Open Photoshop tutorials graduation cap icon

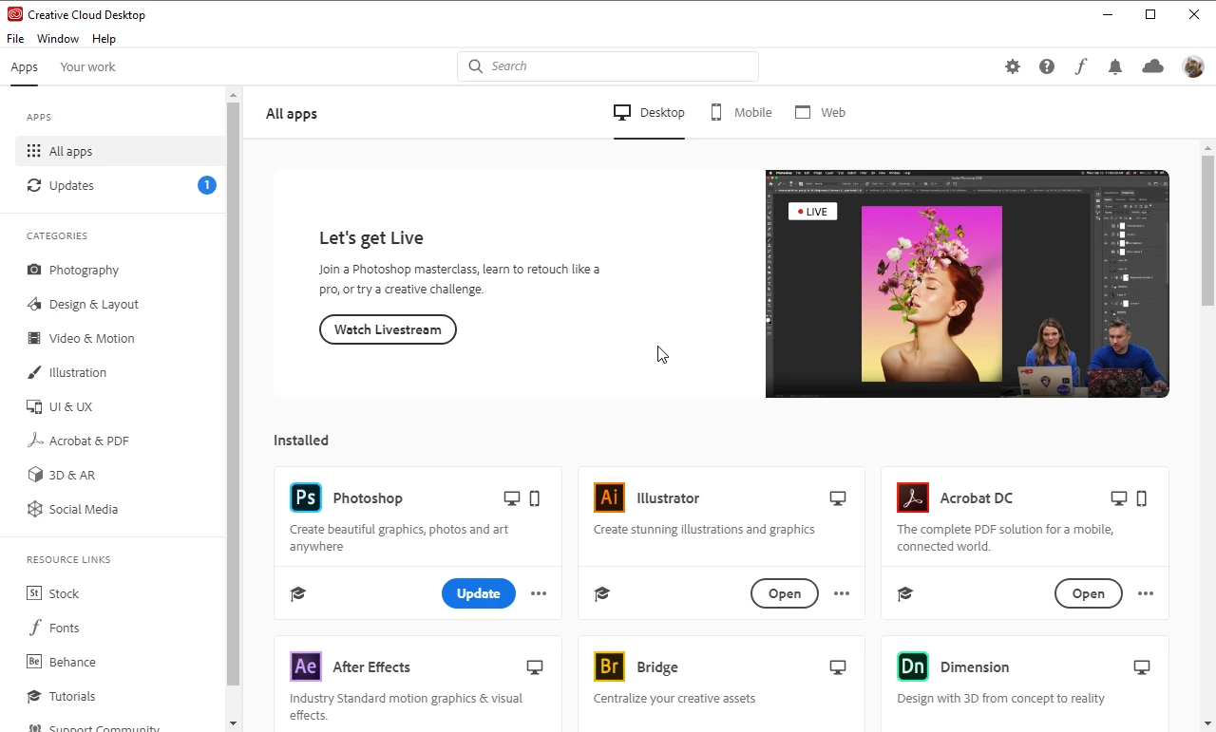pyautogui.click(x=298, y=593)
